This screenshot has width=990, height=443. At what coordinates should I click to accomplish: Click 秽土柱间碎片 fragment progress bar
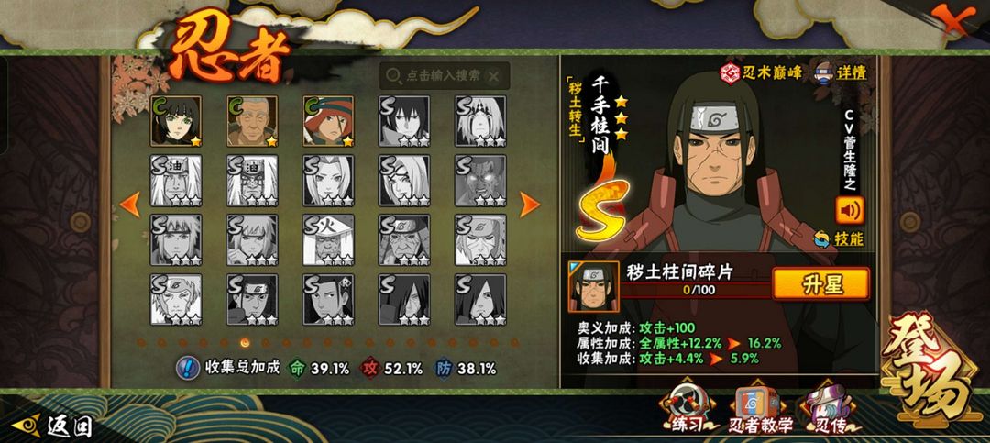[x=695, y=290]
